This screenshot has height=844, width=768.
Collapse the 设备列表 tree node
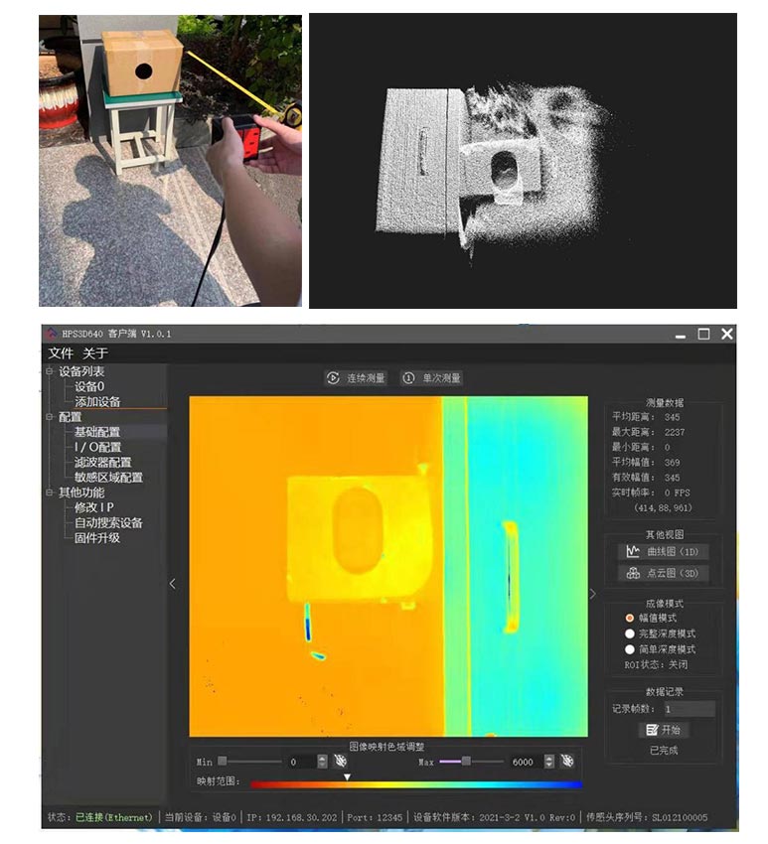pyautogui.click(x=50, y=371)
